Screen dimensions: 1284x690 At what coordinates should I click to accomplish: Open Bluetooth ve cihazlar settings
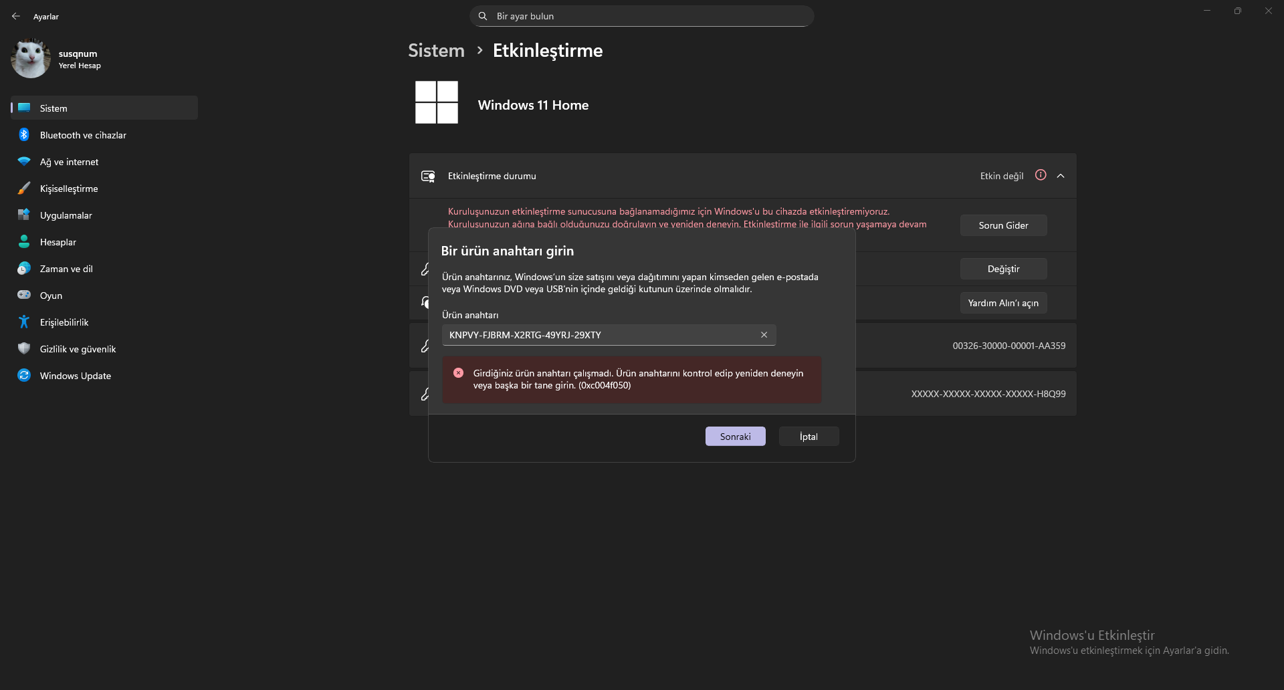pos(104,134)
